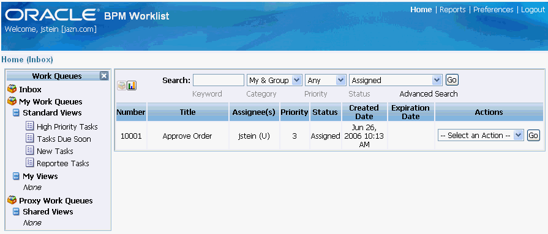Click into the search keyword field
Image resolution: width=548 pixels, height=234 pixels.
click(219, 80)
